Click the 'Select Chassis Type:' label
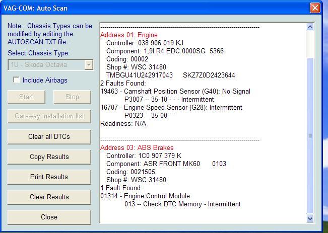 pos(39,53)
